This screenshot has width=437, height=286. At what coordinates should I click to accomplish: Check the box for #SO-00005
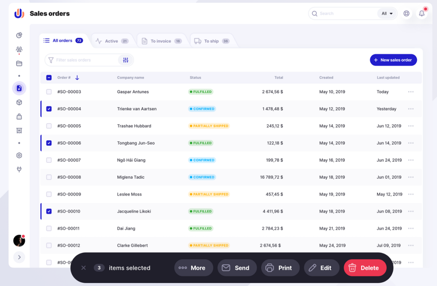49,126
